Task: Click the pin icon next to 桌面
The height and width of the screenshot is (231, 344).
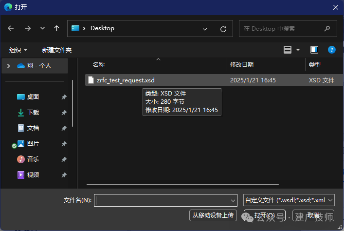Action: pyautogui.click(x=64, y=97)
